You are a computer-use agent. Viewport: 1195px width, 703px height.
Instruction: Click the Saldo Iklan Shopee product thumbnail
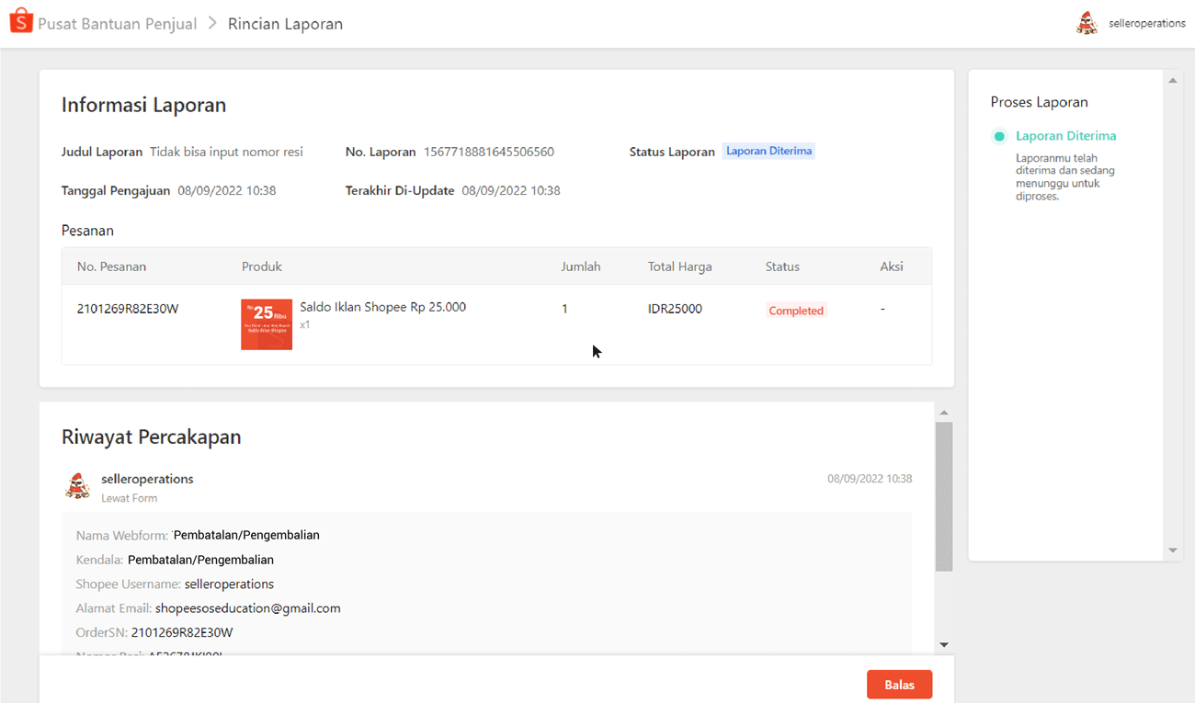(267, 324)
